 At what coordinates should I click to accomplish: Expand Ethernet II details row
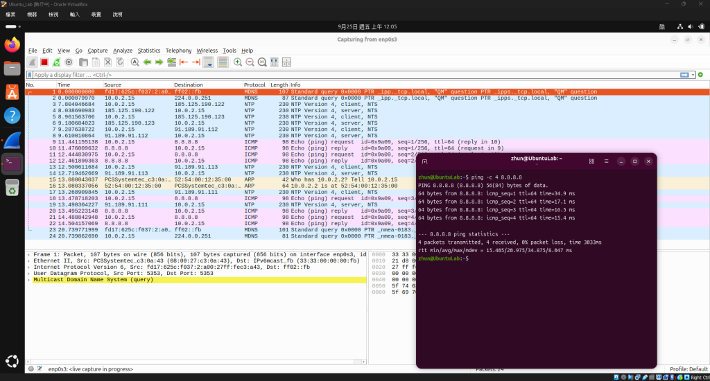tap(29, 261)
